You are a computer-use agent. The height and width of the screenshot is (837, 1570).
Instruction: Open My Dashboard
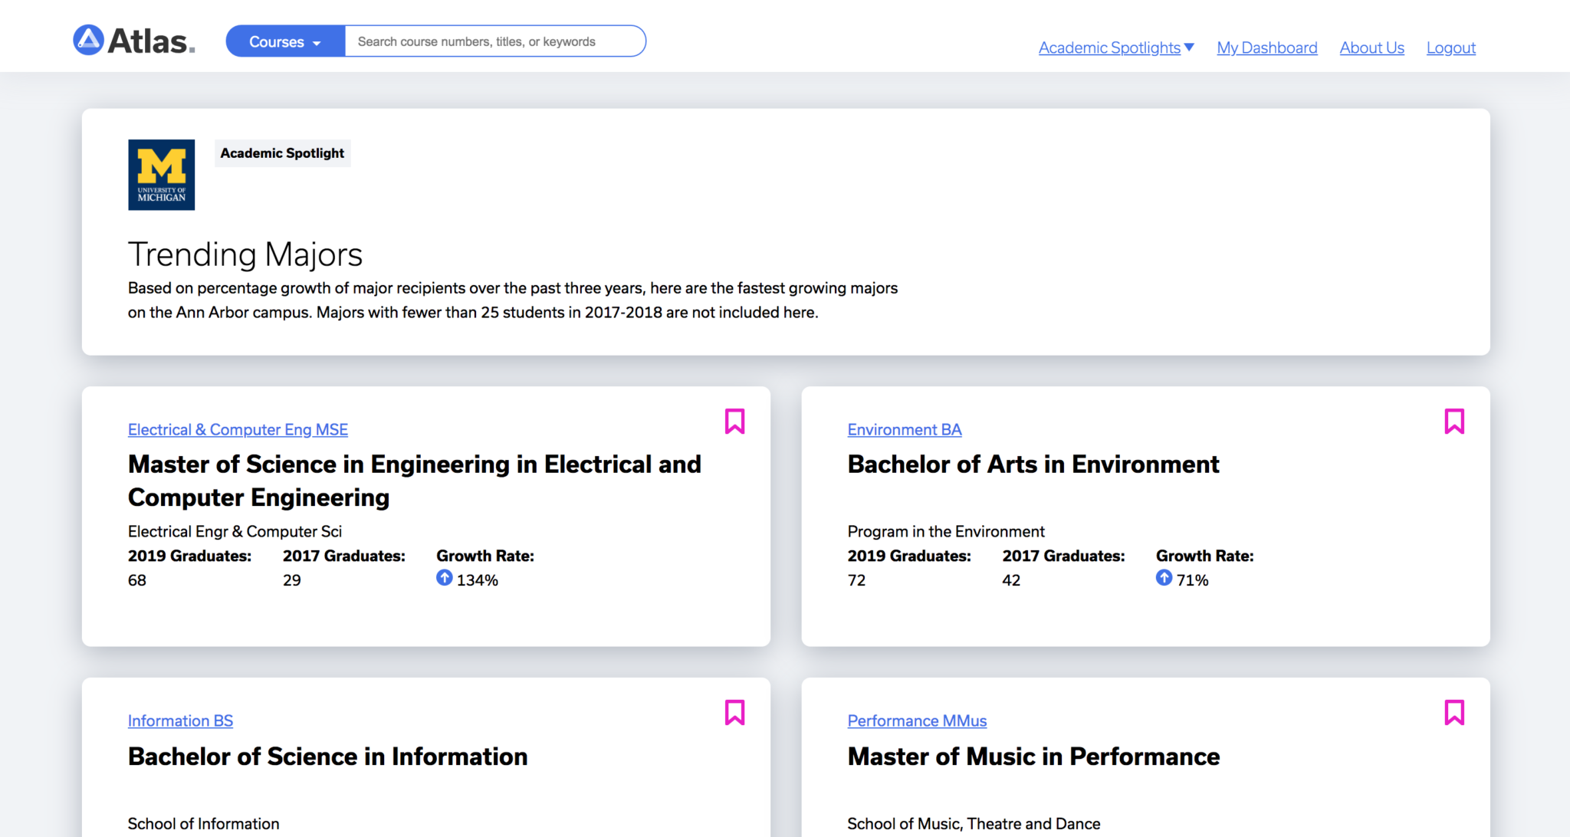click(x=1266, y=47)
